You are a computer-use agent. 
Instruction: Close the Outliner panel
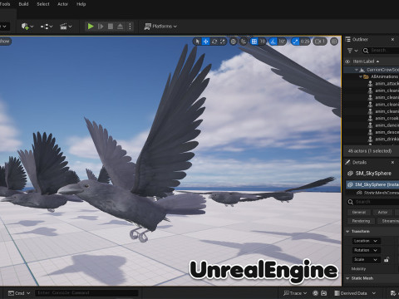point(392,40)
